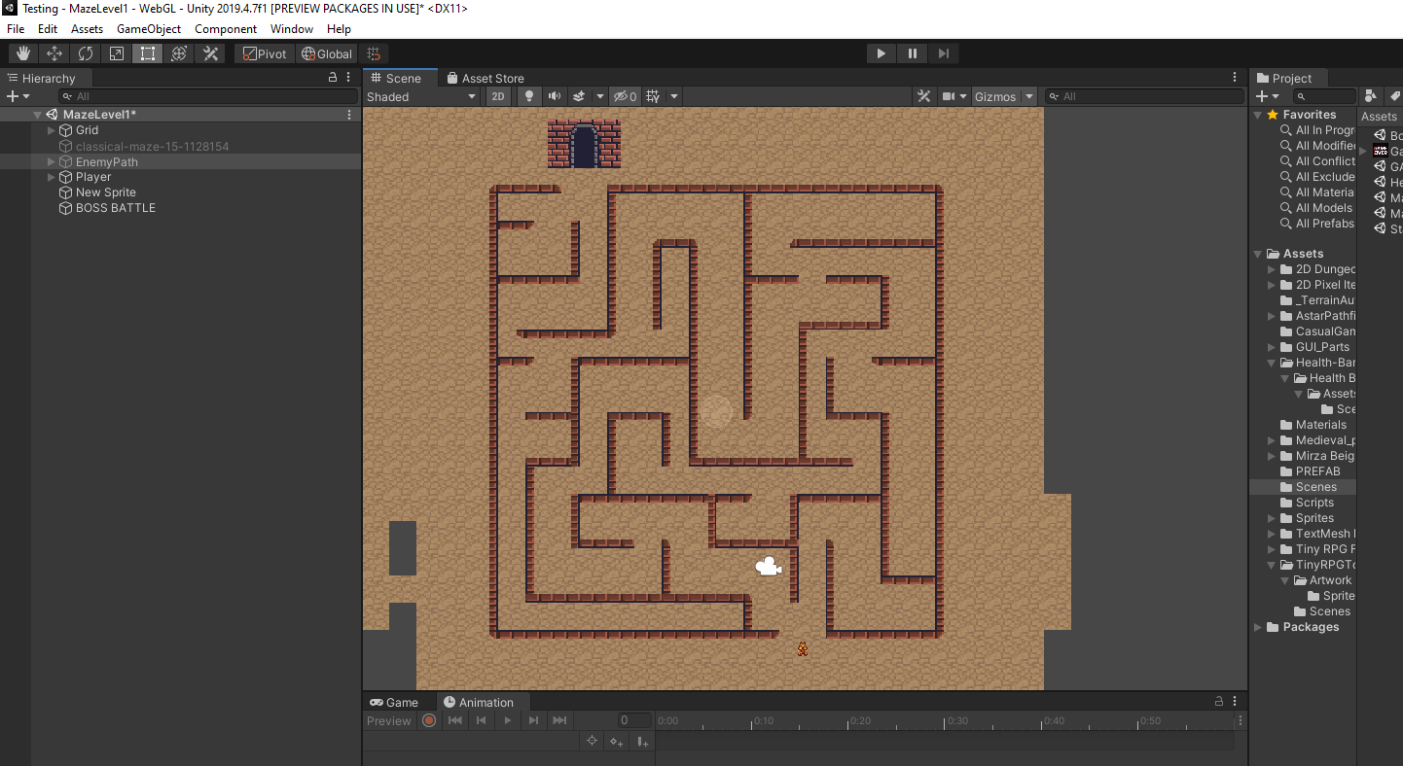Screen dimensions: 1403x766
Task: Select BOSS BATTLE in the Hierarchy
Action: click(x=116, y=208)
